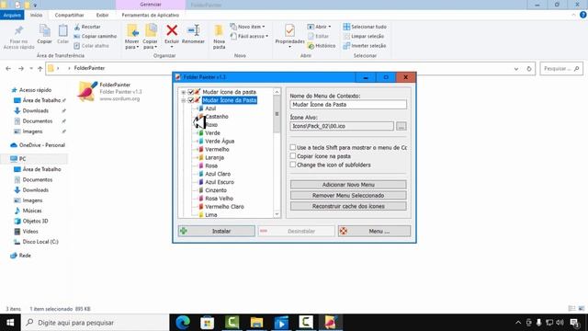
Task: Select Rosa folder icon in tree
Action: (201, 165)
